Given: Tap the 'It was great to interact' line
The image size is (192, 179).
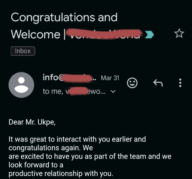Looking at the screenshot, I should 77,139.
